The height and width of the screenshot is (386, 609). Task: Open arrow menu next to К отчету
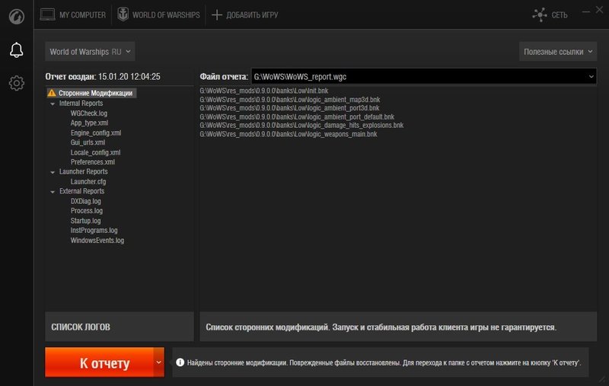pos(158,362)
